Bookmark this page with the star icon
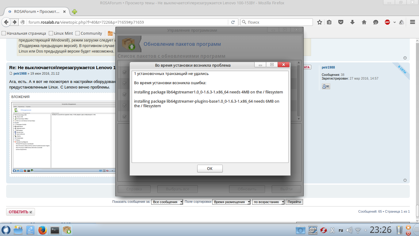 [x=320, y=22]
